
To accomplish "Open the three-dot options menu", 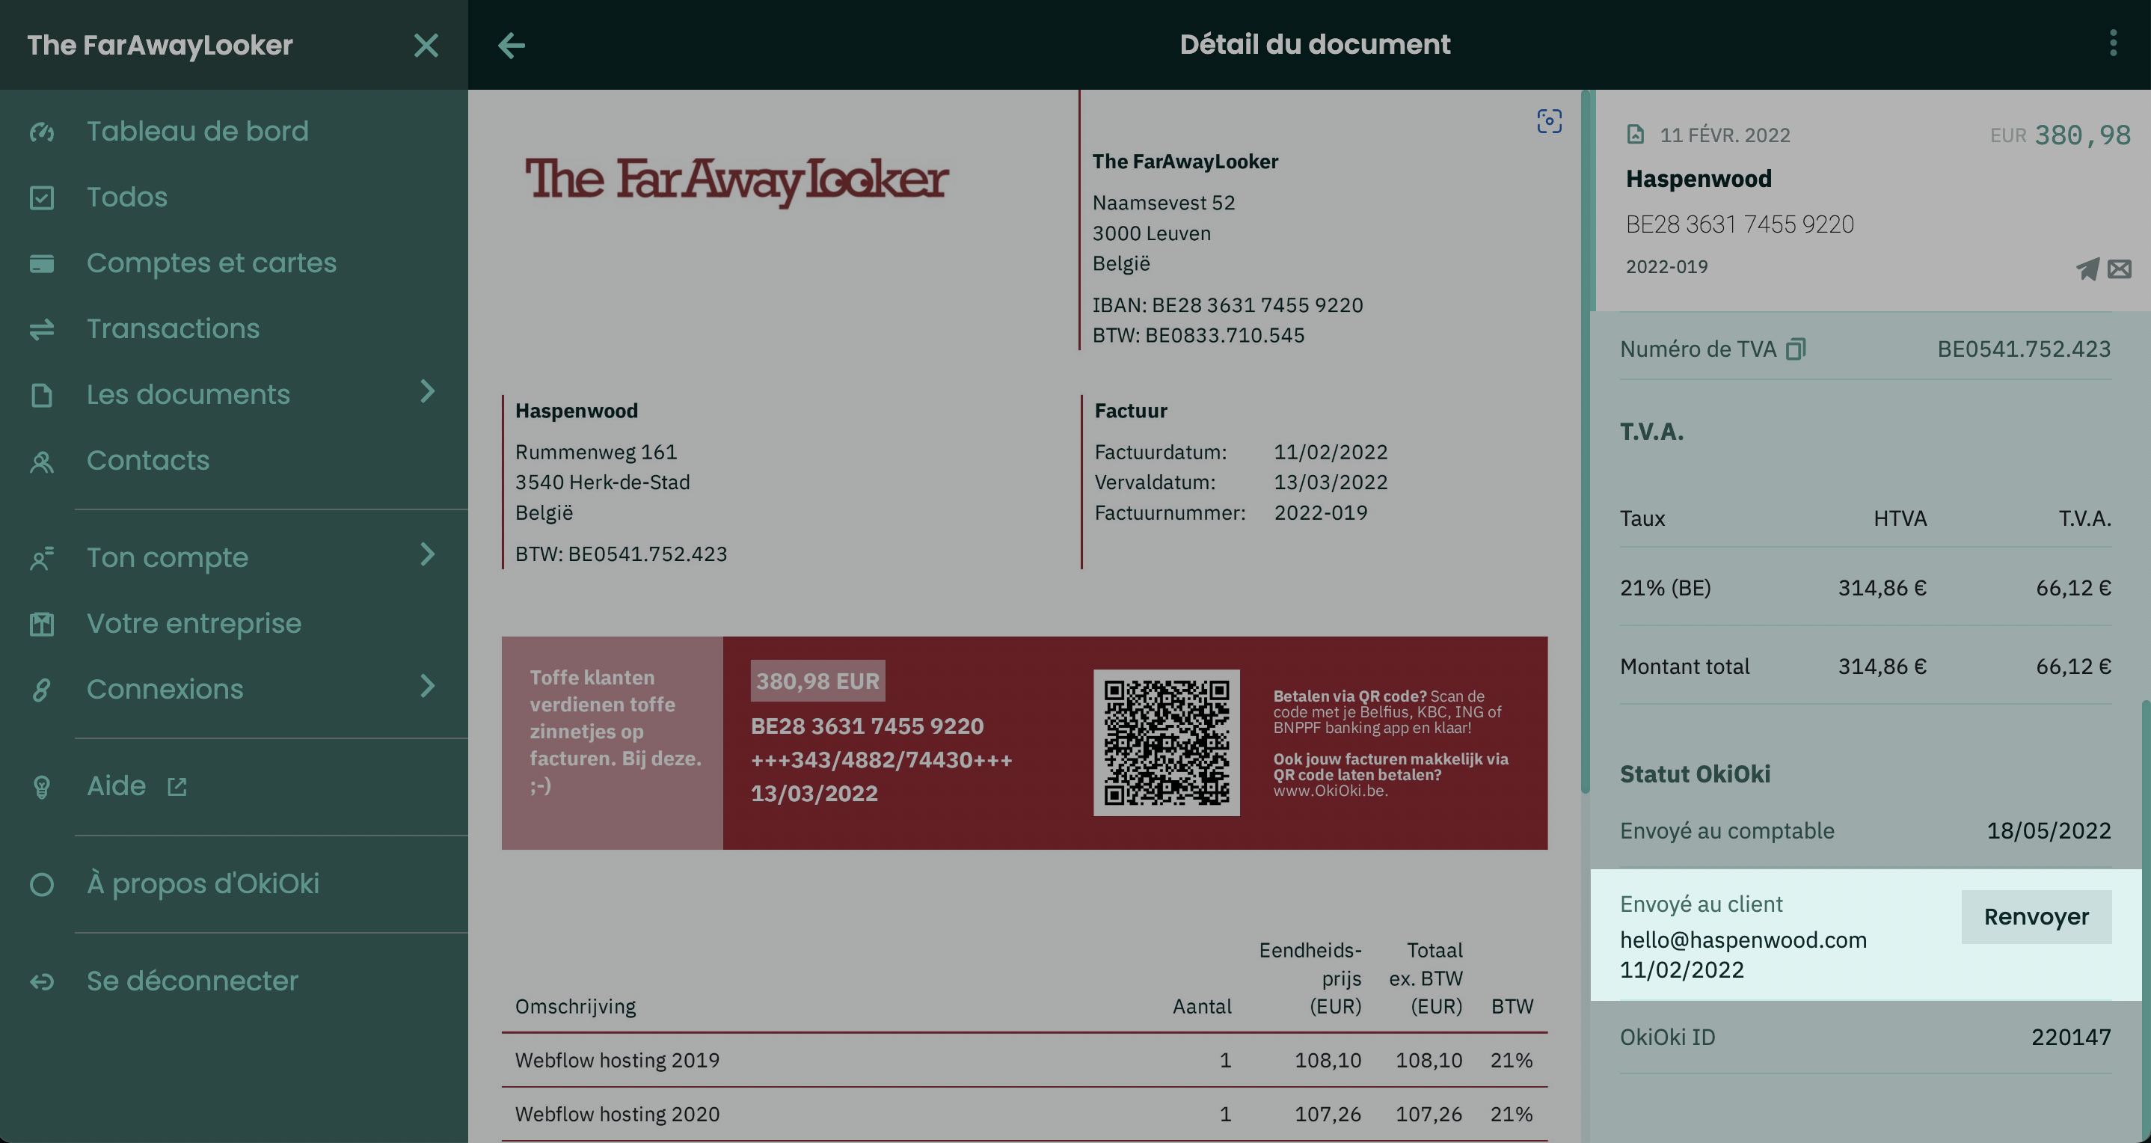I will point(2113,43).
